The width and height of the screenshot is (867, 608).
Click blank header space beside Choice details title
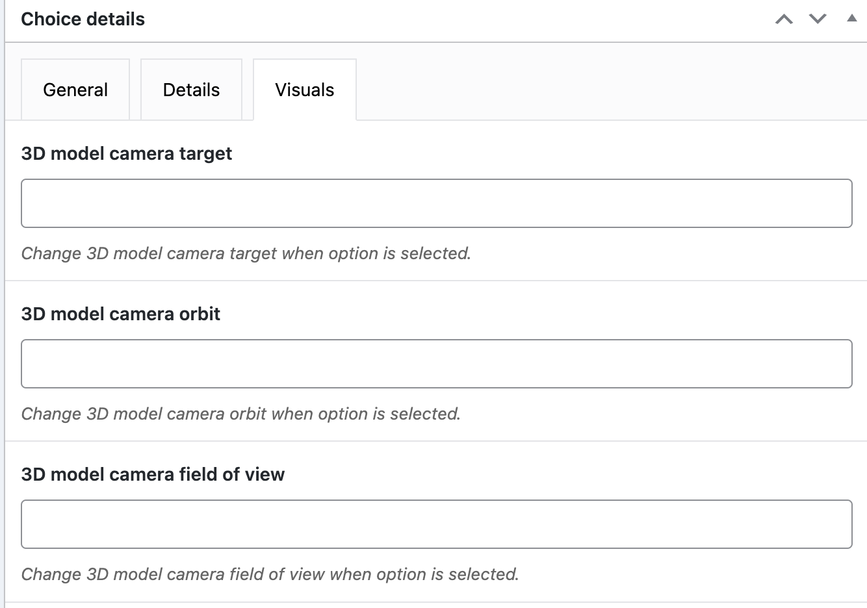point(455,19)
